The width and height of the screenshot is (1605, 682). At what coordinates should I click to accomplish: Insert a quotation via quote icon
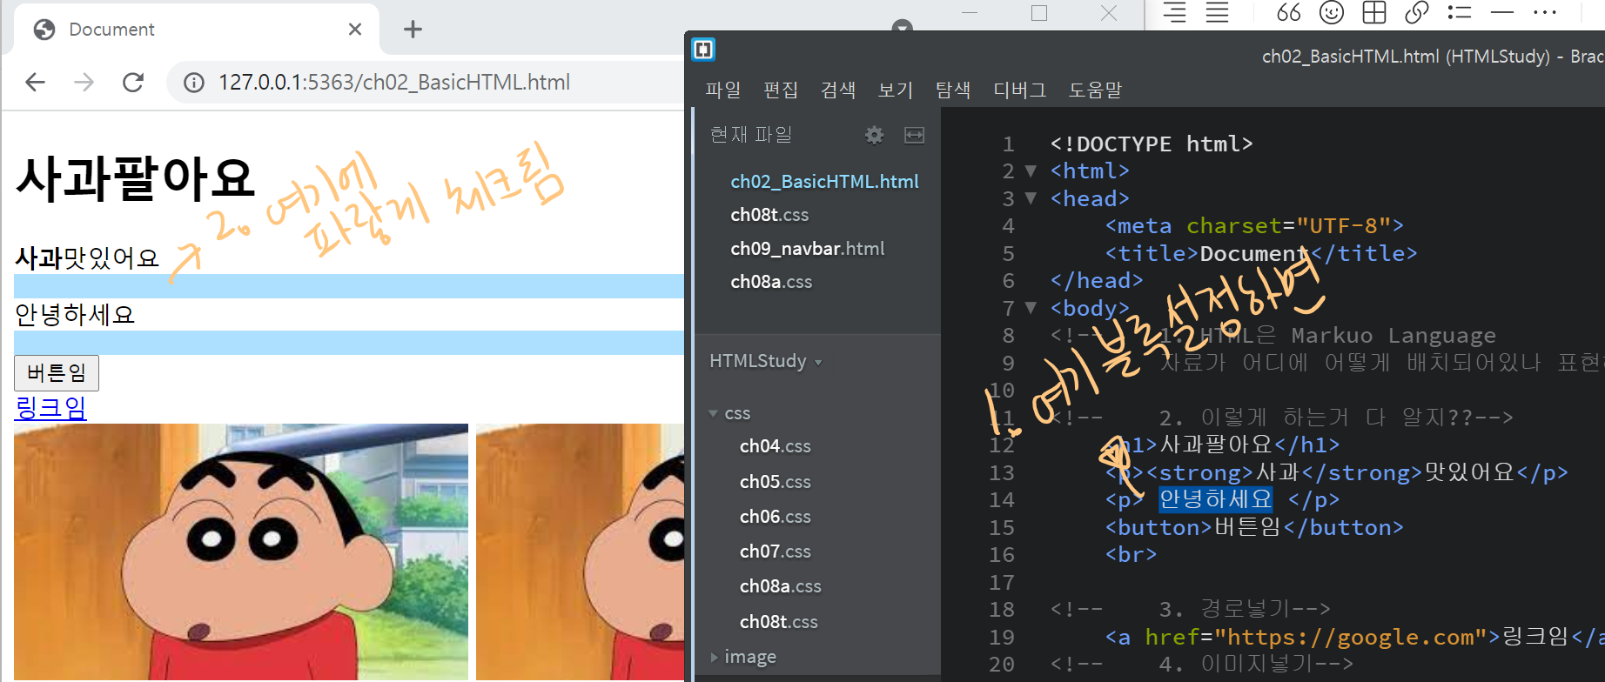point(1289,12)
